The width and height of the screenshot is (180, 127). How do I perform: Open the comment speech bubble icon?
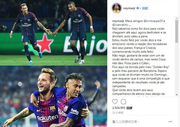point(123,102)
